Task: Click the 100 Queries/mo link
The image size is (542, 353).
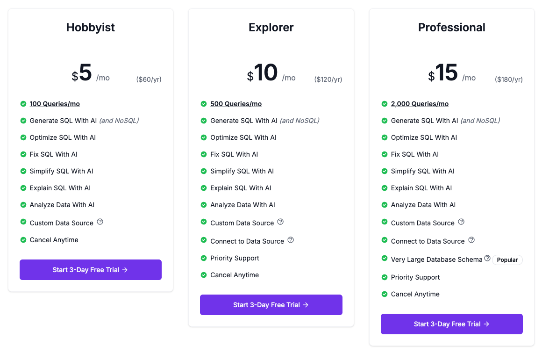Action: [x=55, y=104]
